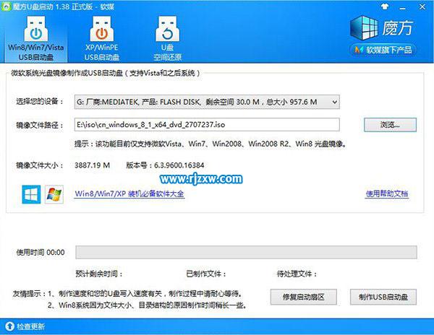This screenshot has height=335, width=434.
Task: Click the Windows 8 logo icon
Action: [31, 194]
